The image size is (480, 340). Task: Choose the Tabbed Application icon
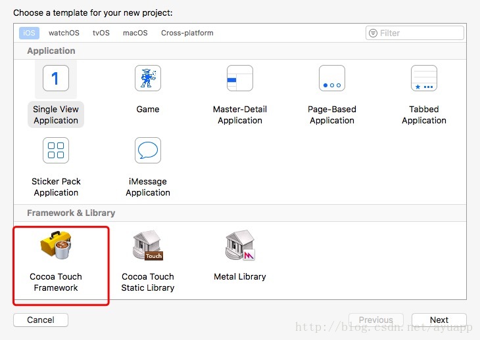tap(424, 78)
